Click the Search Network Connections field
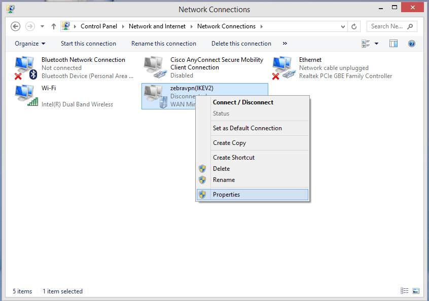The width and height of the screenshot is (429, 301). tap(392, 26)
